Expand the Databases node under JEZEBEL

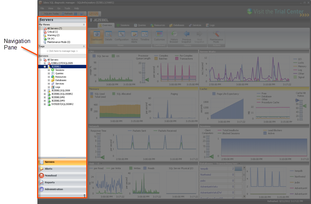pyautogui.click(x=49, y=80)
